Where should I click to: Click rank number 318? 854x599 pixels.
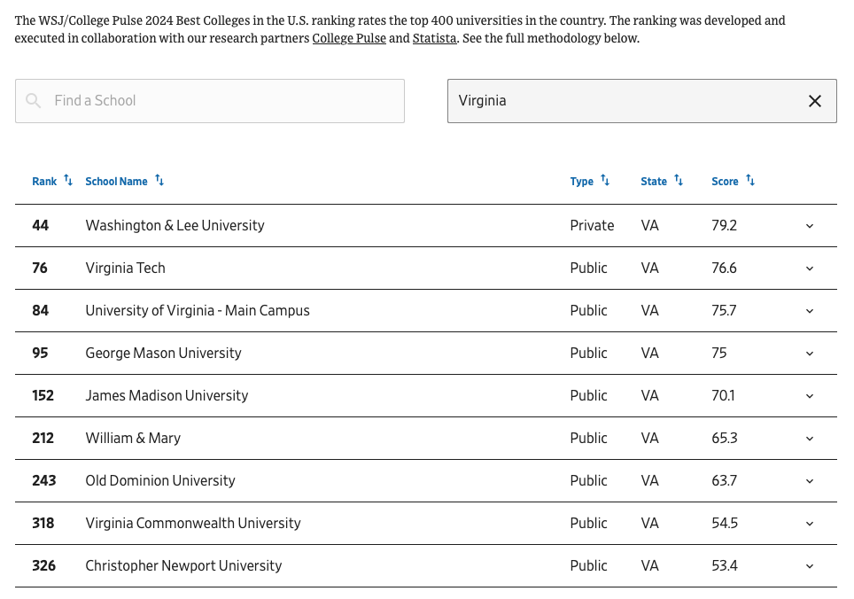point(43,523)
